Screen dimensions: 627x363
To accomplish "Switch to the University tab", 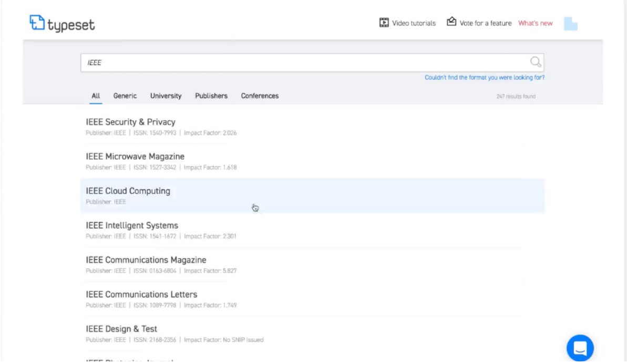I will pyautogui.click(x=166, y=96).
